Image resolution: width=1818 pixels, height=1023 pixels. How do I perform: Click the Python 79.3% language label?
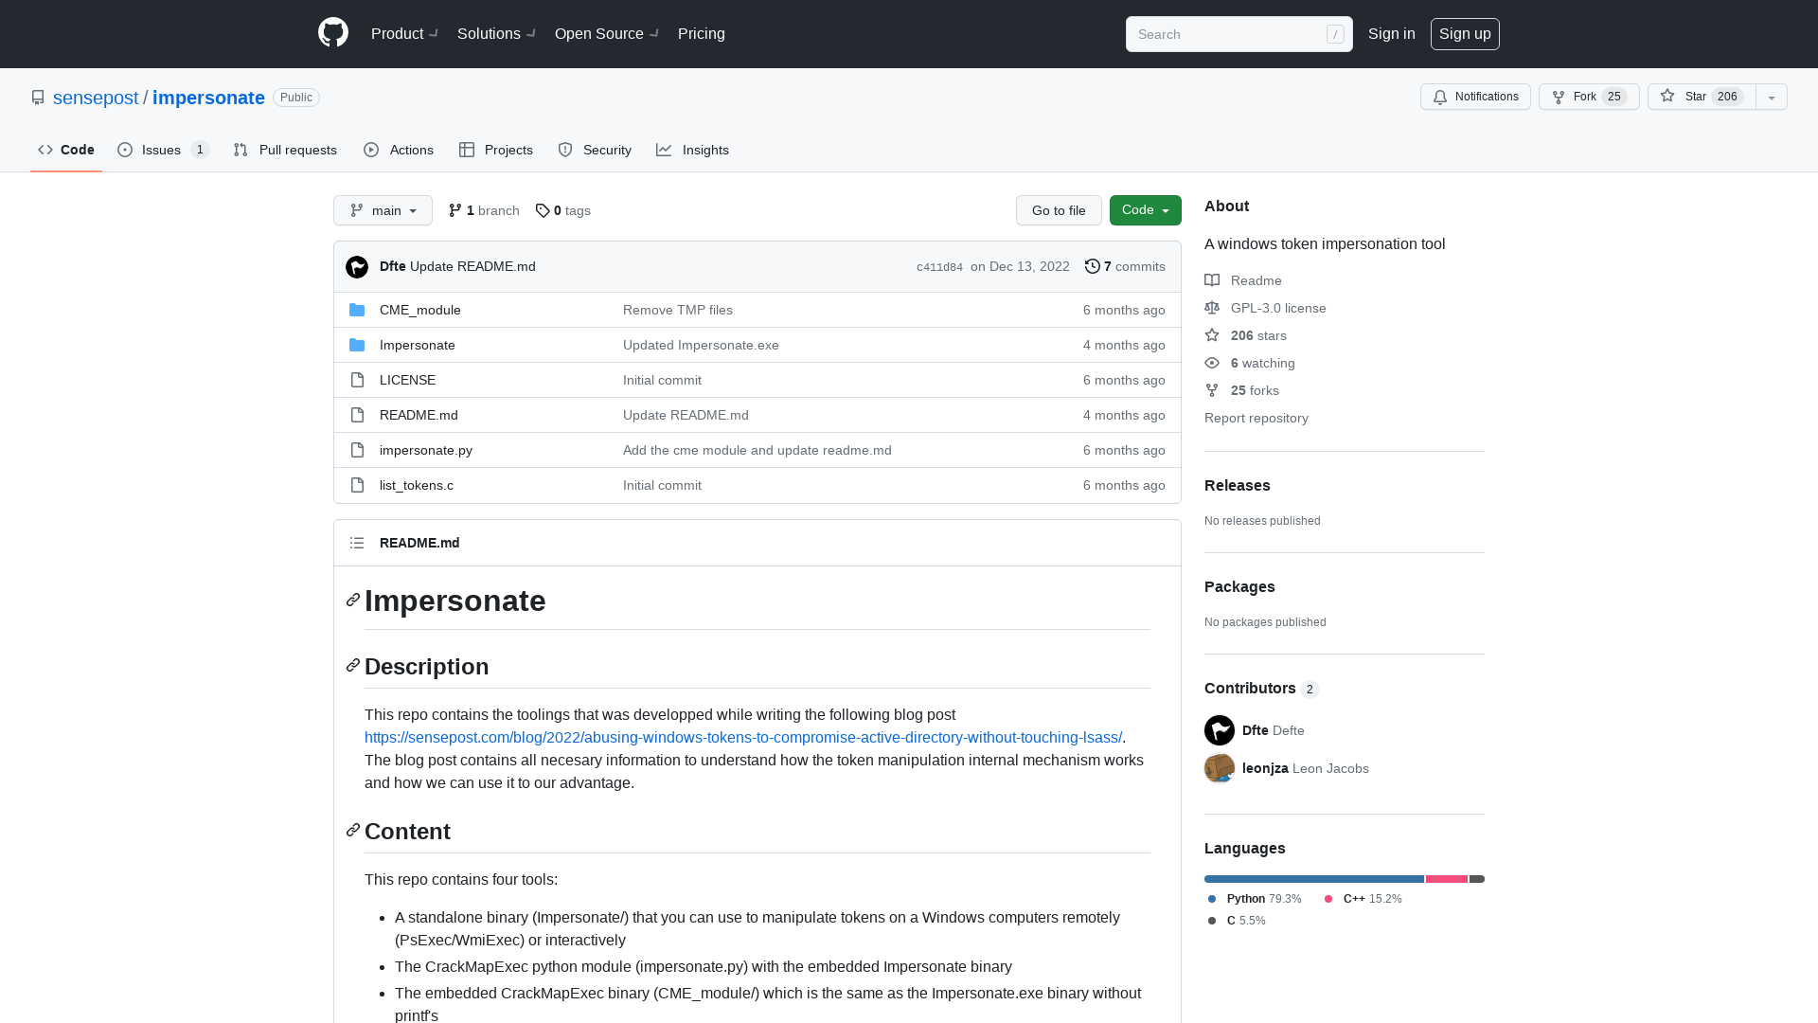coord(1254,898)
